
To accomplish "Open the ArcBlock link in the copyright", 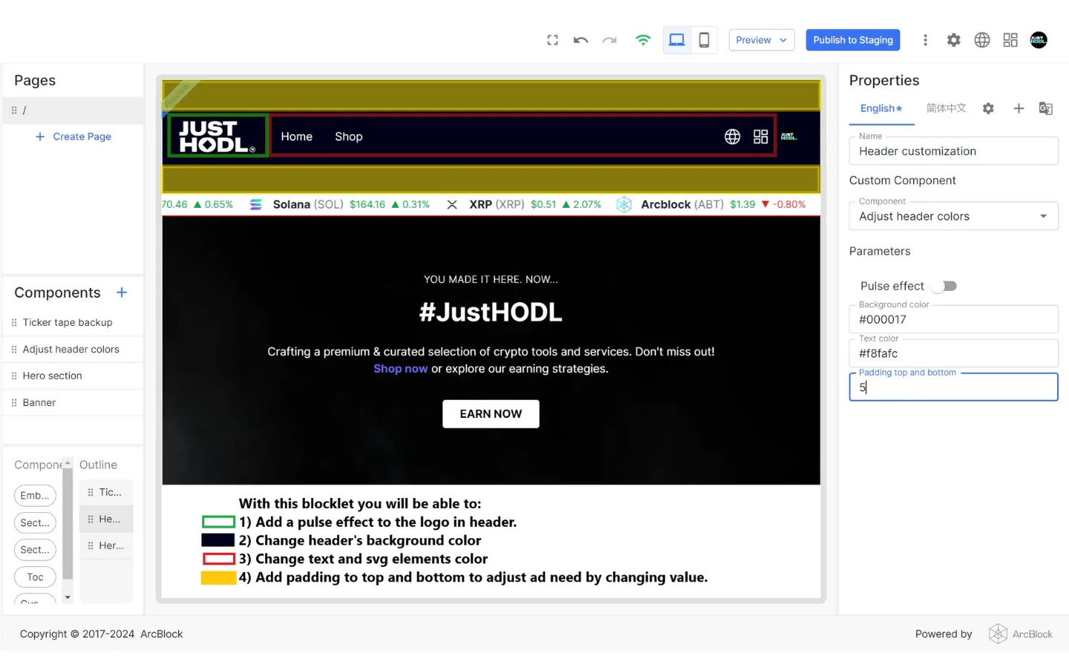I will pos(162,634).
